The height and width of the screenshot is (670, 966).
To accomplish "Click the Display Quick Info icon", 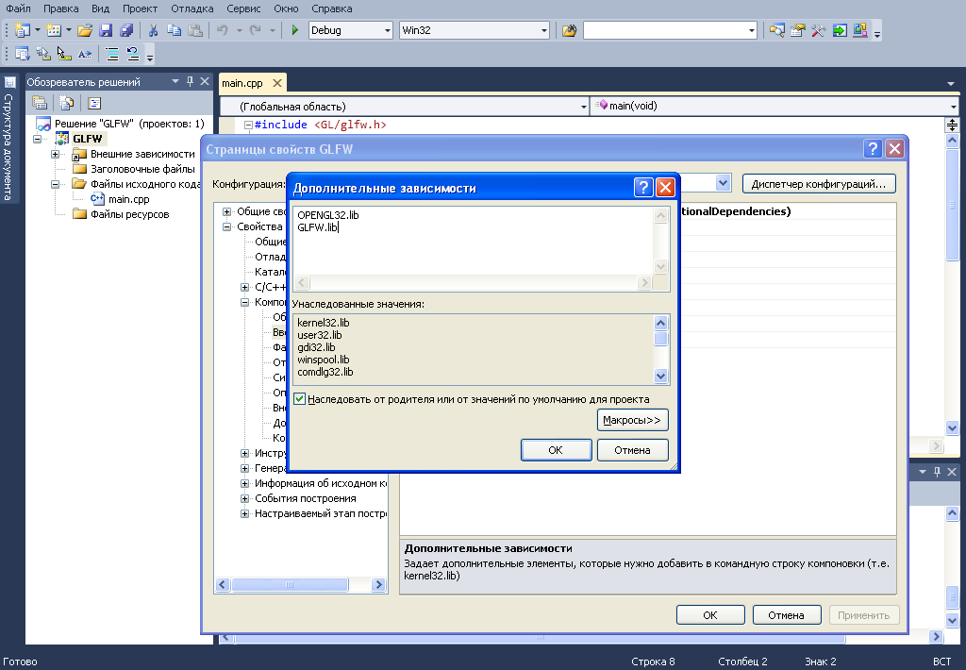I will coord(64,54).
